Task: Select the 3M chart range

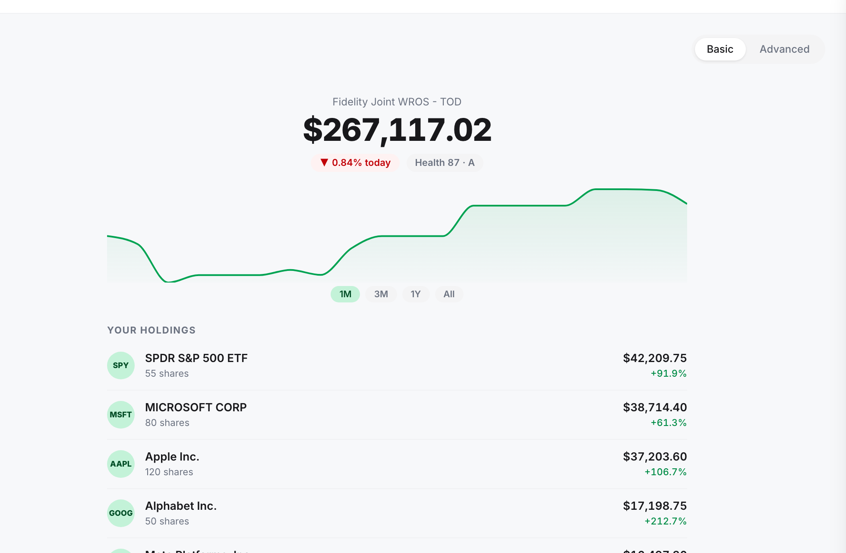Action: click(x=381, y=294)
